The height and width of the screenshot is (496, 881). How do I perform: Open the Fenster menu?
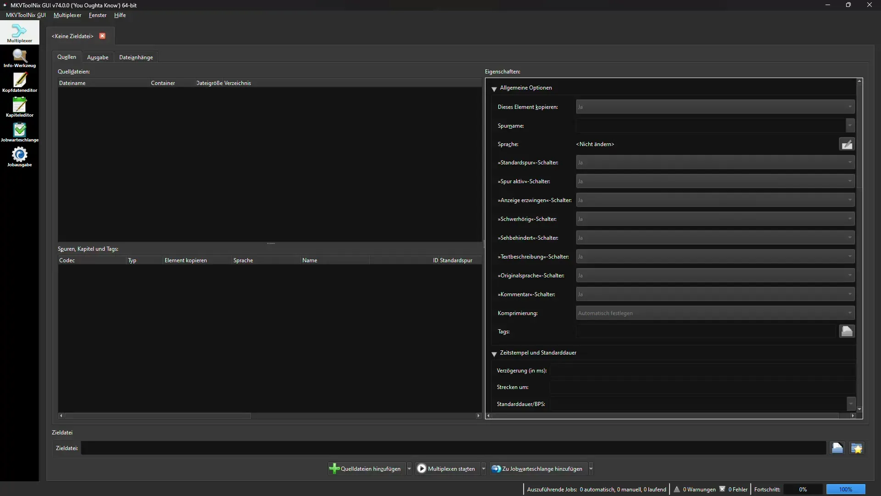pyautogui.click(x=98, y=15)
